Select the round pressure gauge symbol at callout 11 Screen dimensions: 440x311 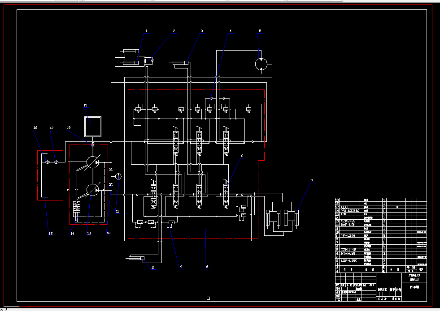[118, 176]
